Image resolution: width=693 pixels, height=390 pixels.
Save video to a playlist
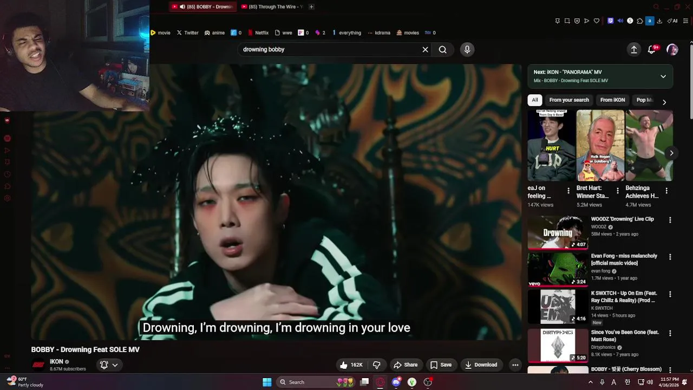pos(441,365)
